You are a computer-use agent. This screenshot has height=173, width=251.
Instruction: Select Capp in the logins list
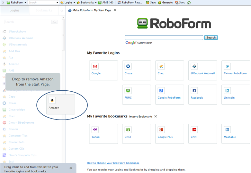[x=12, y=96]
